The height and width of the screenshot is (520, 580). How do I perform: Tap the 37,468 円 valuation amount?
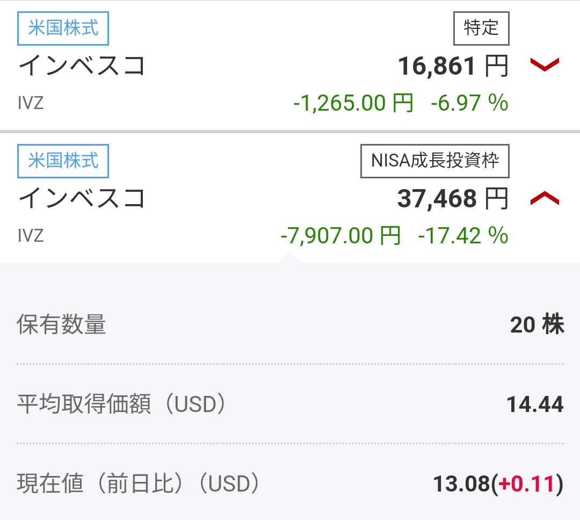(x=453, y=199)
